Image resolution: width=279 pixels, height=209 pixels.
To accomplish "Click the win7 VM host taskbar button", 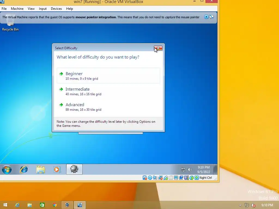I will (80, 205).
